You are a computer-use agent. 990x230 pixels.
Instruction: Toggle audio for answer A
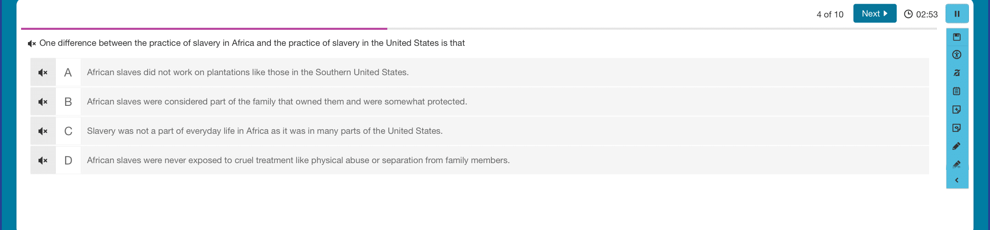43,72
